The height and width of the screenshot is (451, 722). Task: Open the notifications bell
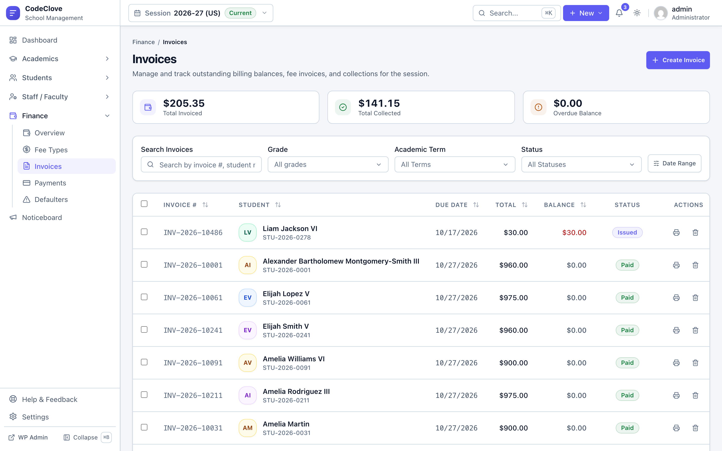point(619,13)
